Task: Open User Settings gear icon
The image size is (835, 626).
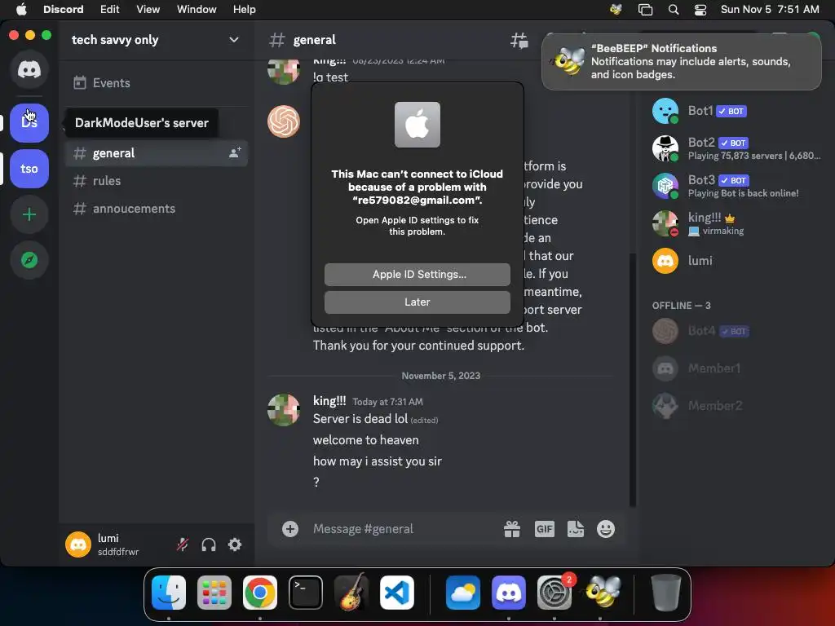Action: click(235, 544)
